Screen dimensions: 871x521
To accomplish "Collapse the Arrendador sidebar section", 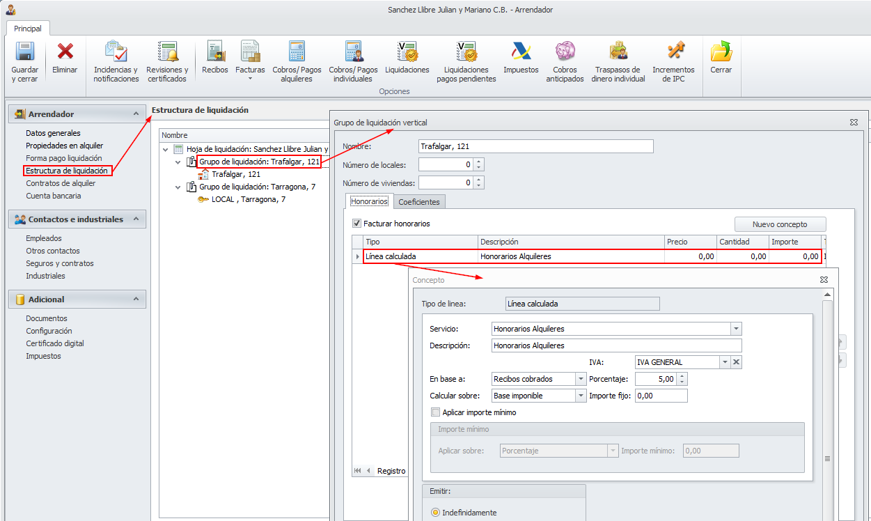I will click(136, 114).
